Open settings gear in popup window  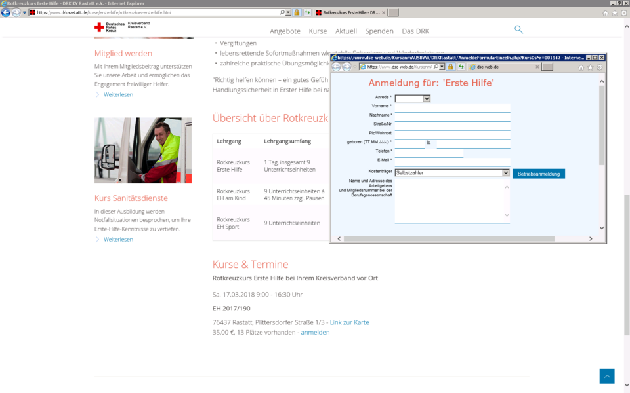(599, 67)
